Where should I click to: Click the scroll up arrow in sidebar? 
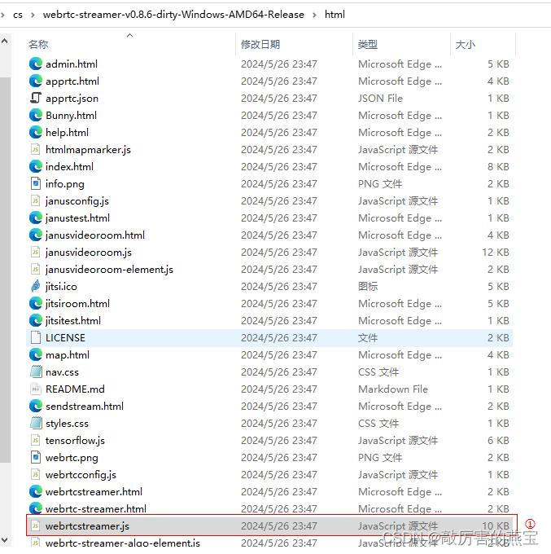tap(5, 41)
